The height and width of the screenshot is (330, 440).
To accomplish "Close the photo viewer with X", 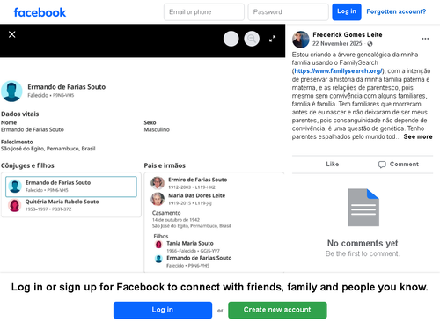I will coord(12,34).
